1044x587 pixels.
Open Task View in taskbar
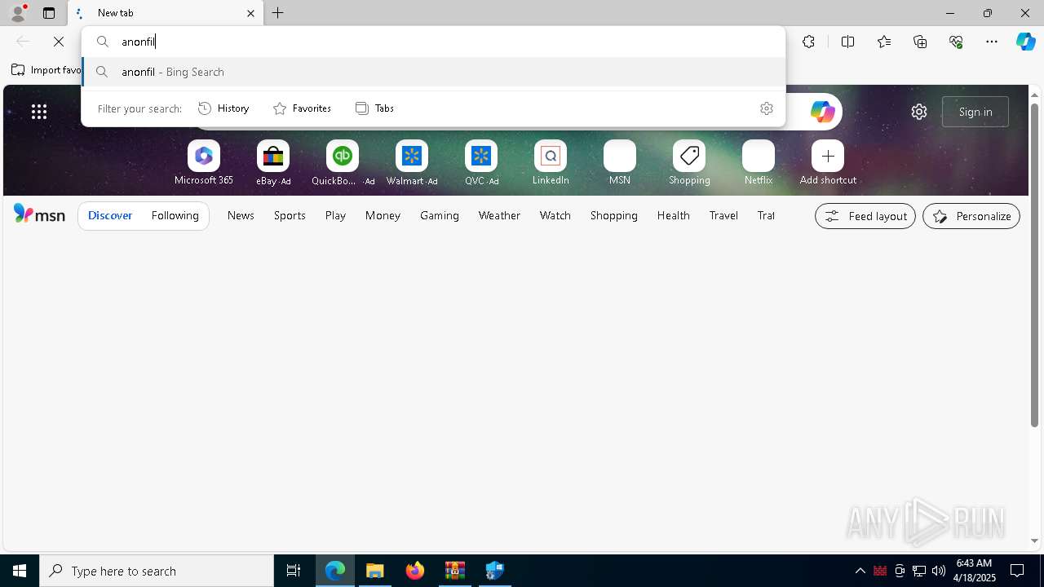pyautogui.click(x=294, y=571)
